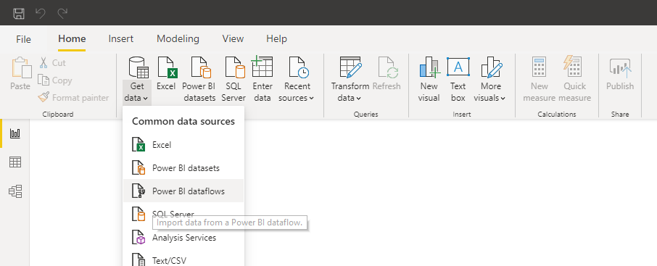
Task: Switch to the Insert tab
Action: pyautogui.click(x=120, y=39)
